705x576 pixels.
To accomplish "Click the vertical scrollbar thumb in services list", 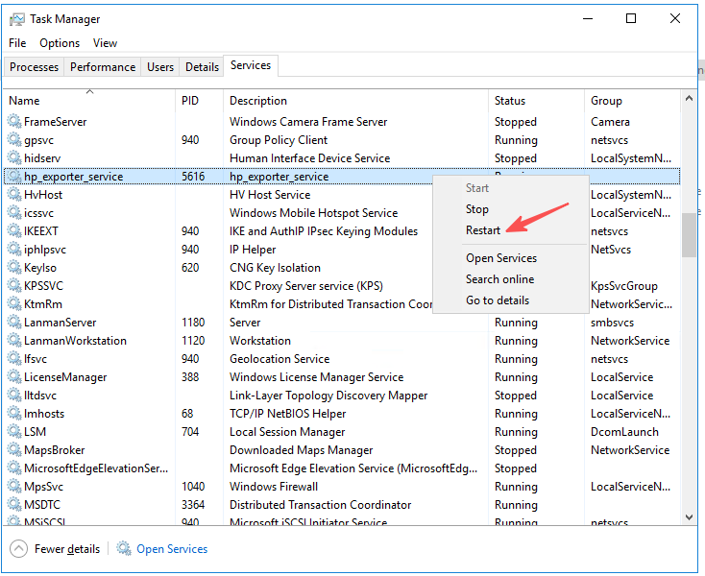I will pos(689,235).
